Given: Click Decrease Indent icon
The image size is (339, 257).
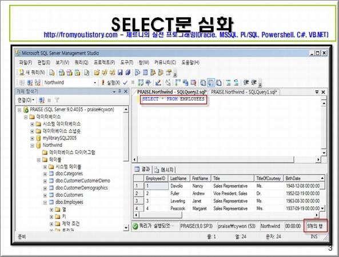Looking at the screenshot, I should 246,82.
